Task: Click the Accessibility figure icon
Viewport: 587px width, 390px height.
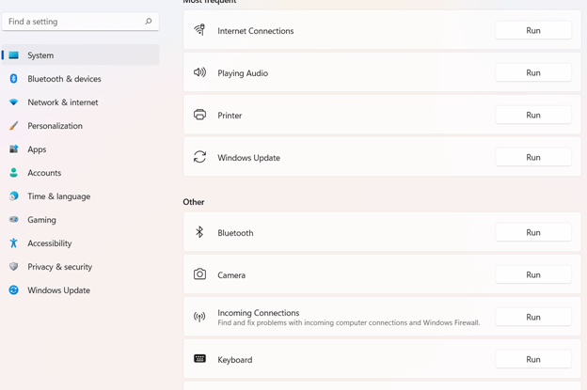Action: [13, 243]
